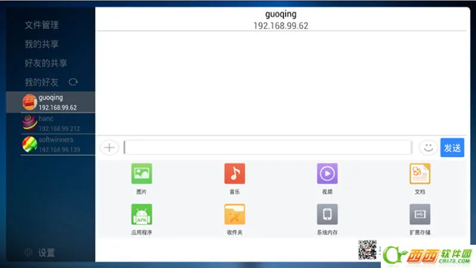The height and width of the screenshot is (268, 476).
Task: Select friend guoqing in the list
Action: (x=58, y=102)
